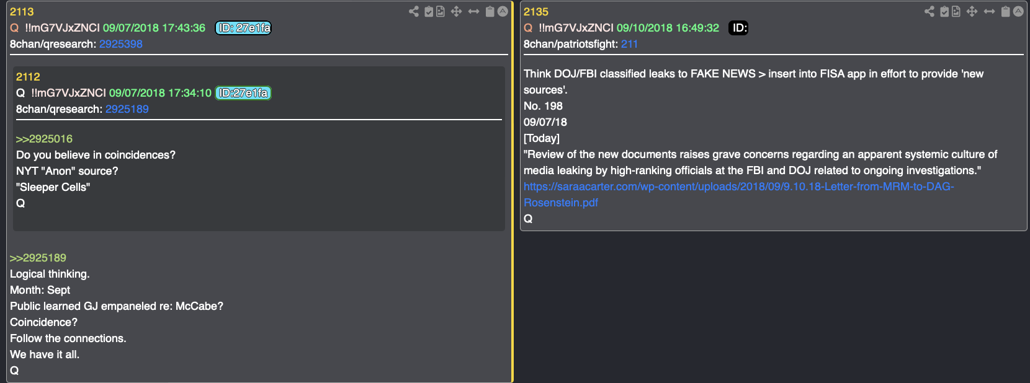1030x383 pixels.
Task: Open the patriotsfight post link 211
Action: point(629,44)
